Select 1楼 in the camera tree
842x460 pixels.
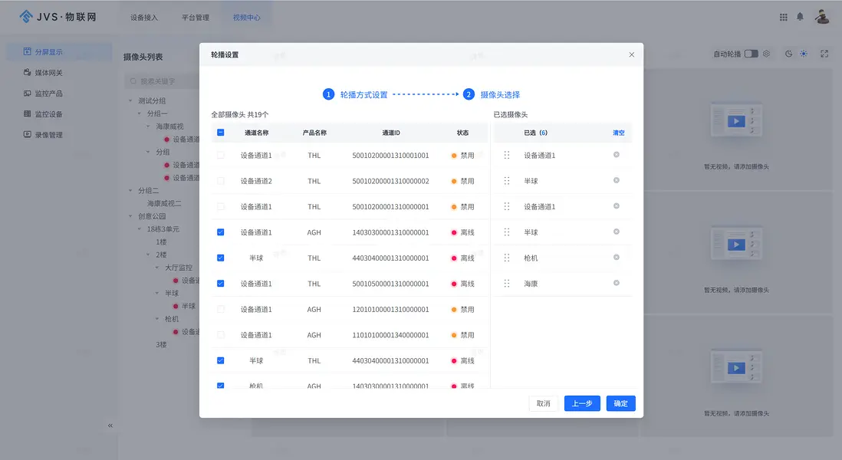pos(161,242)
